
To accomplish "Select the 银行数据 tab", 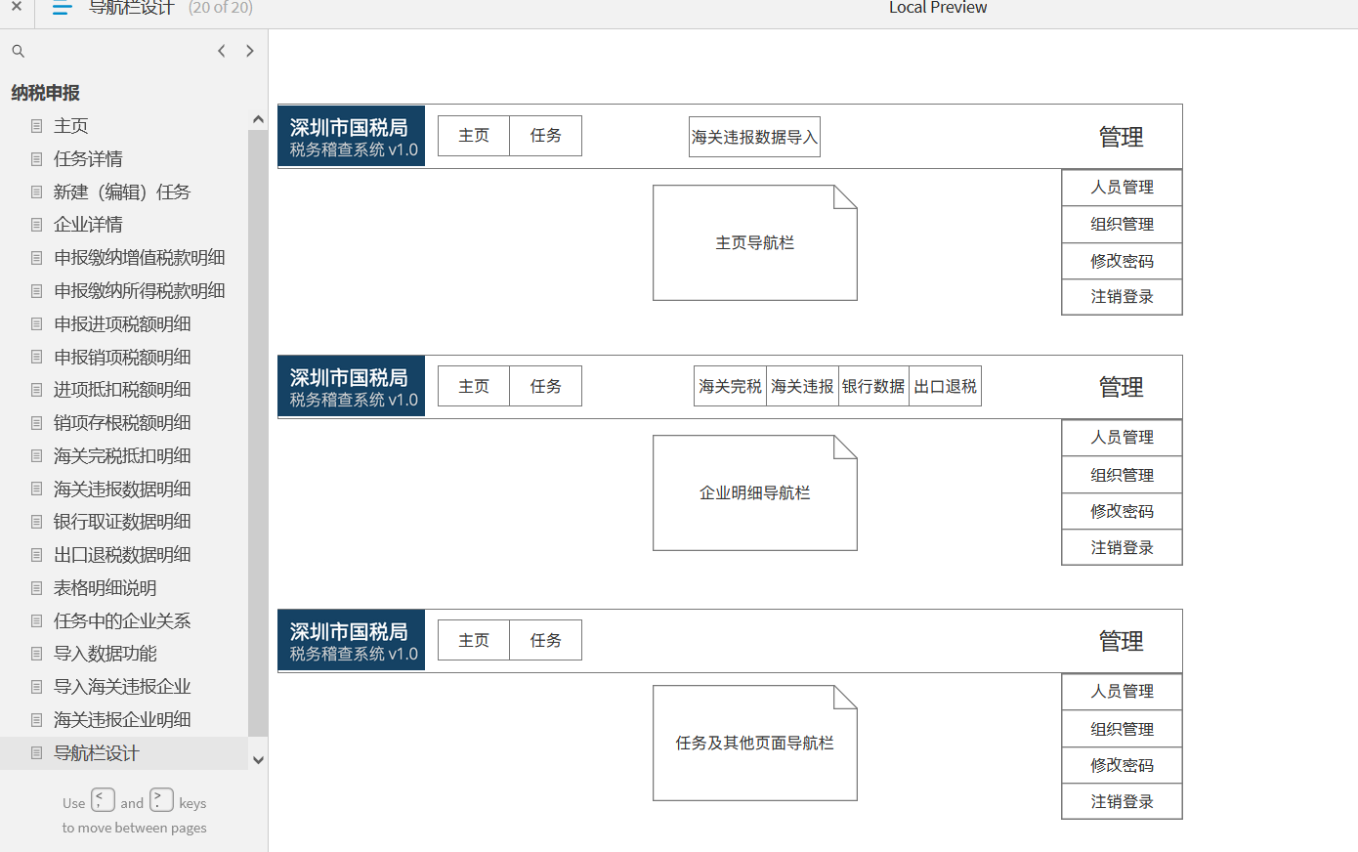I will coord(873,386).
